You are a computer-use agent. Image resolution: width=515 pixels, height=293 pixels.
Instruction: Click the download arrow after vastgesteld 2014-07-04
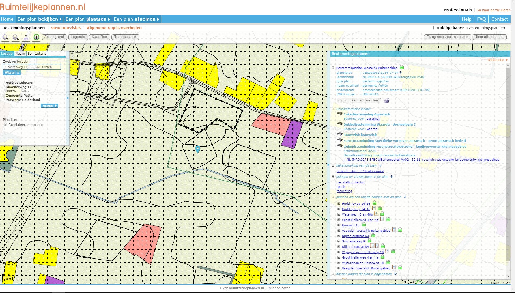(400, 72)
